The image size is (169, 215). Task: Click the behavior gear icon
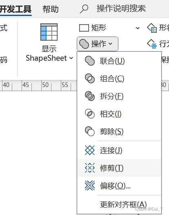(152, 44)
